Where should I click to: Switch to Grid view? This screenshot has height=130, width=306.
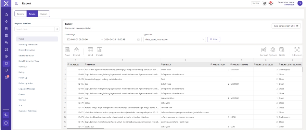point(91,50)
